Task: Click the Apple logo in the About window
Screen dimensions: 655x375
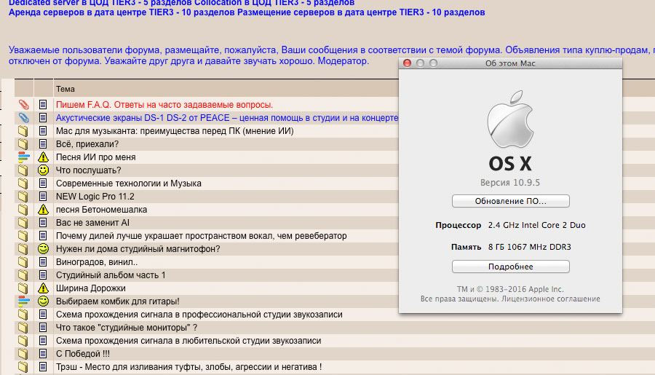Action: coord(510,122)
